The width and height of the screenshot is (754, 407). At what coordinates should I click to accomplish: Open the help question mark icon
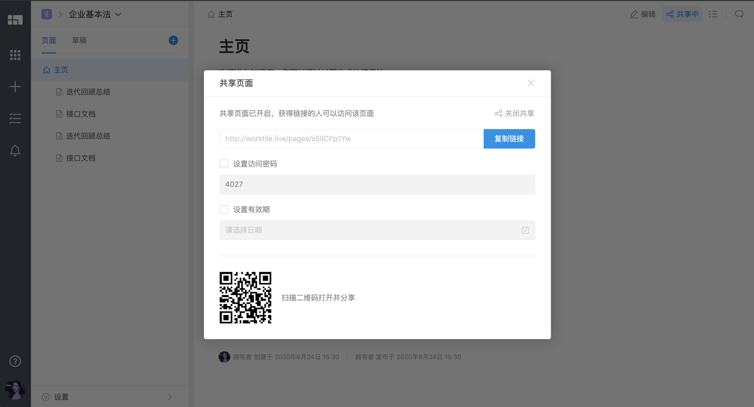coord(15,361)
